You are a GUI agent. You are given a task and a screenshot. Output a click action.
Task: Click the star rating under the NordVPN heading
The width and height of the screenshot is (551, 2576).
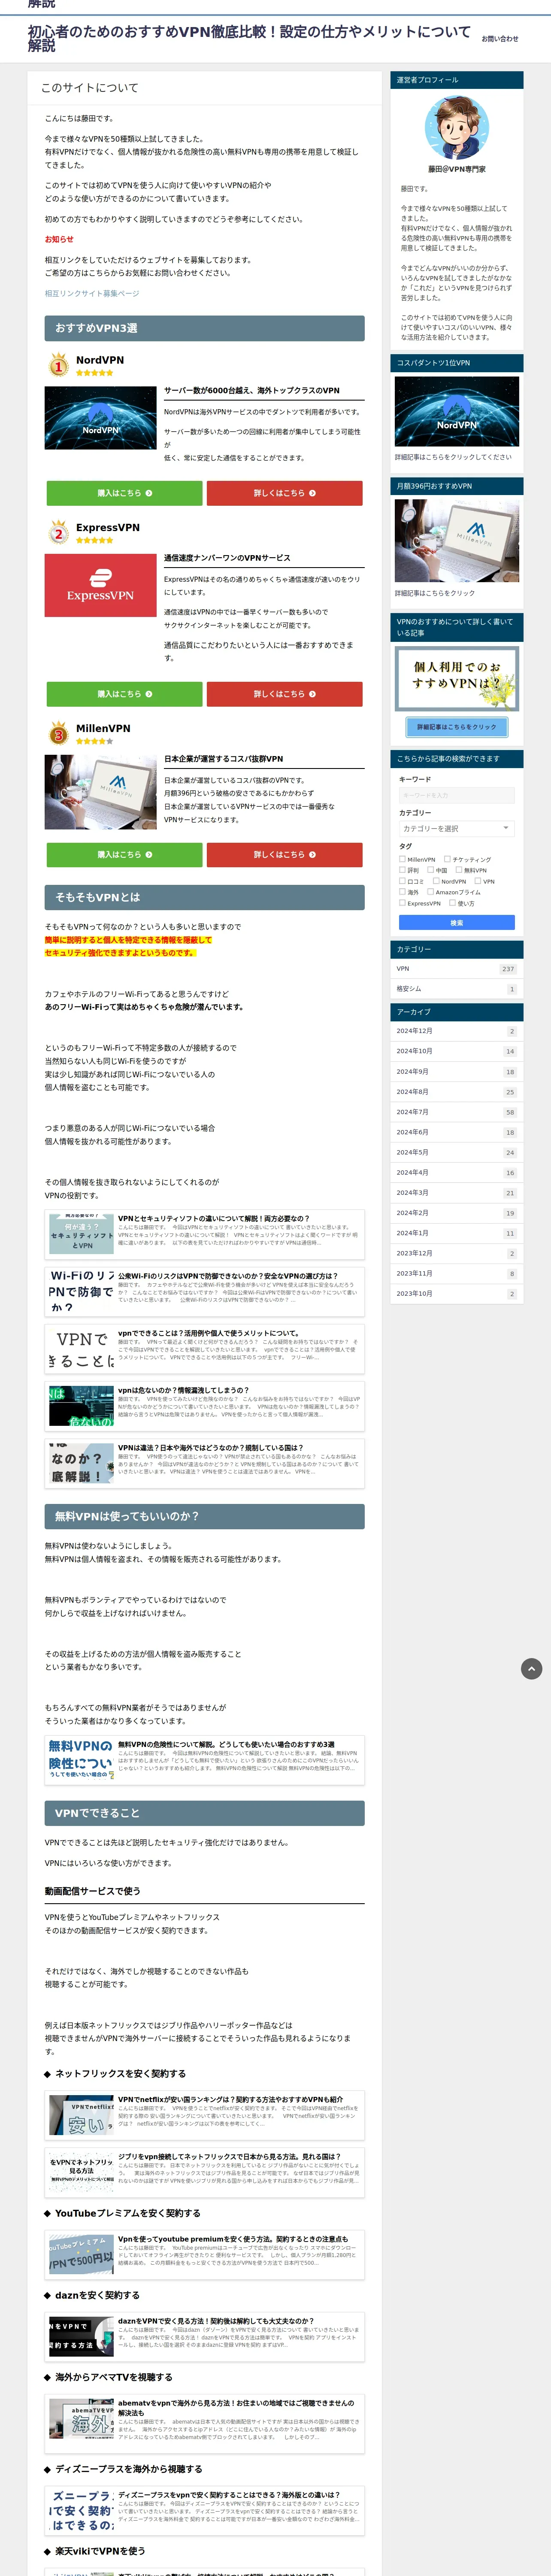point(94,373)
